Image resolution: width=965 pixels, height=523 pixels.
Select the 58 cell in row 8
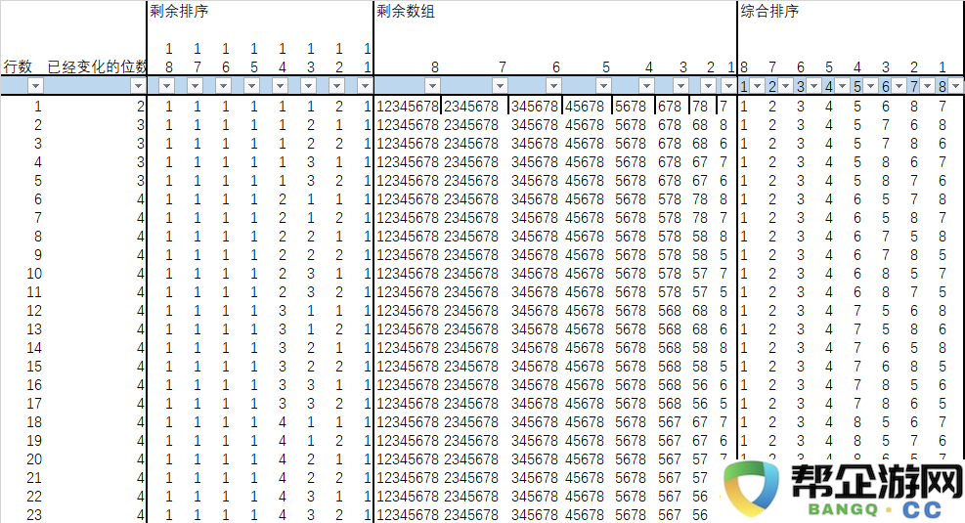[700, 237]
